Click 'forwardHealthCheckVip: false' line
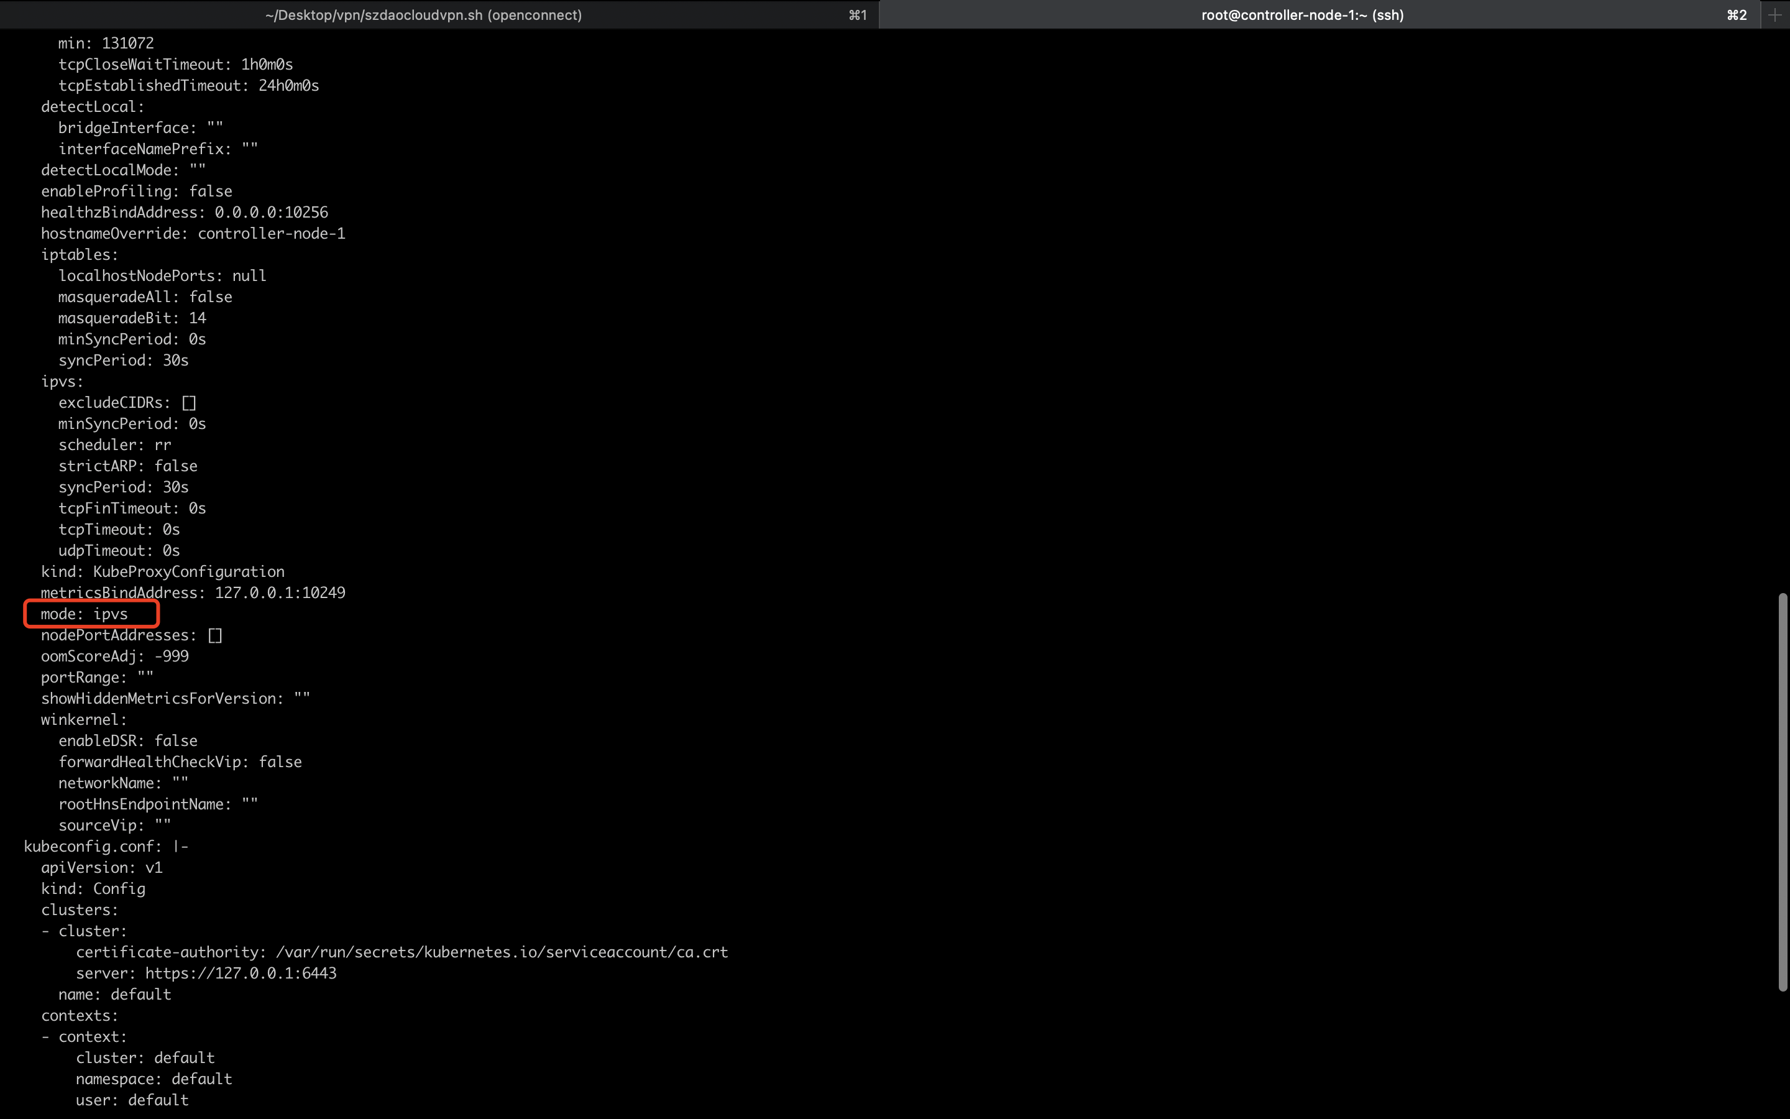Image resolution: width=1790 pixels, height=1119 pixels. click(180, 762)
